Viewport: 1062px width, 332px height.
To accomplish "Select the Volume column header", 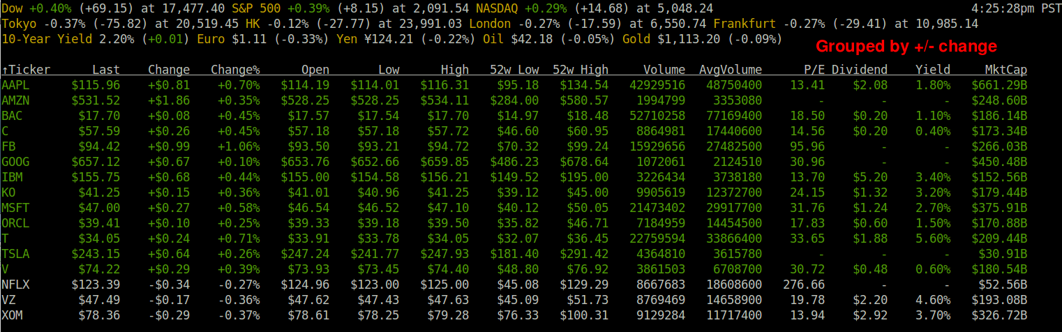I will pos(664,70).
